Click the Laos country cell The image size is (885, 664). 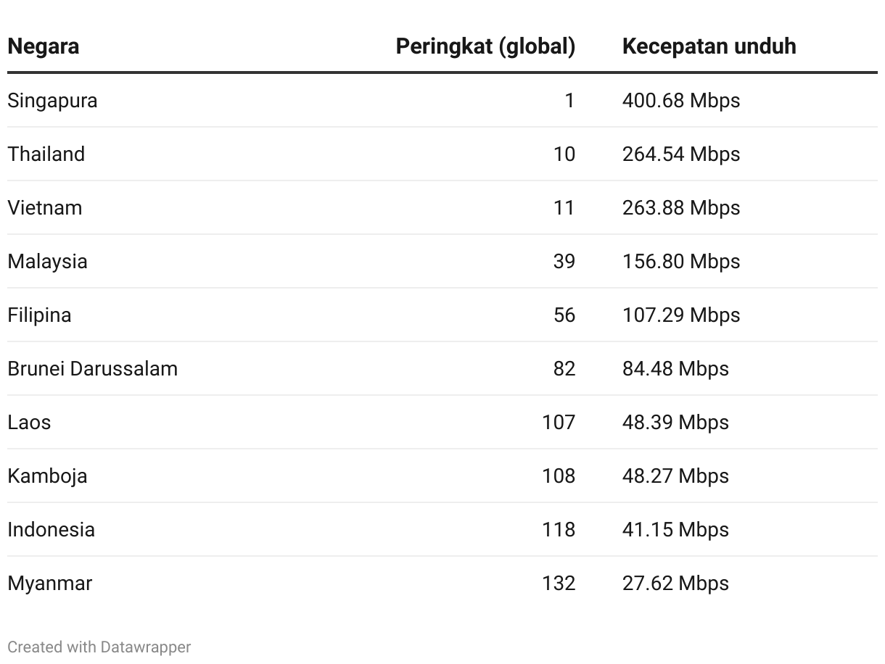[x=29, y=422]
